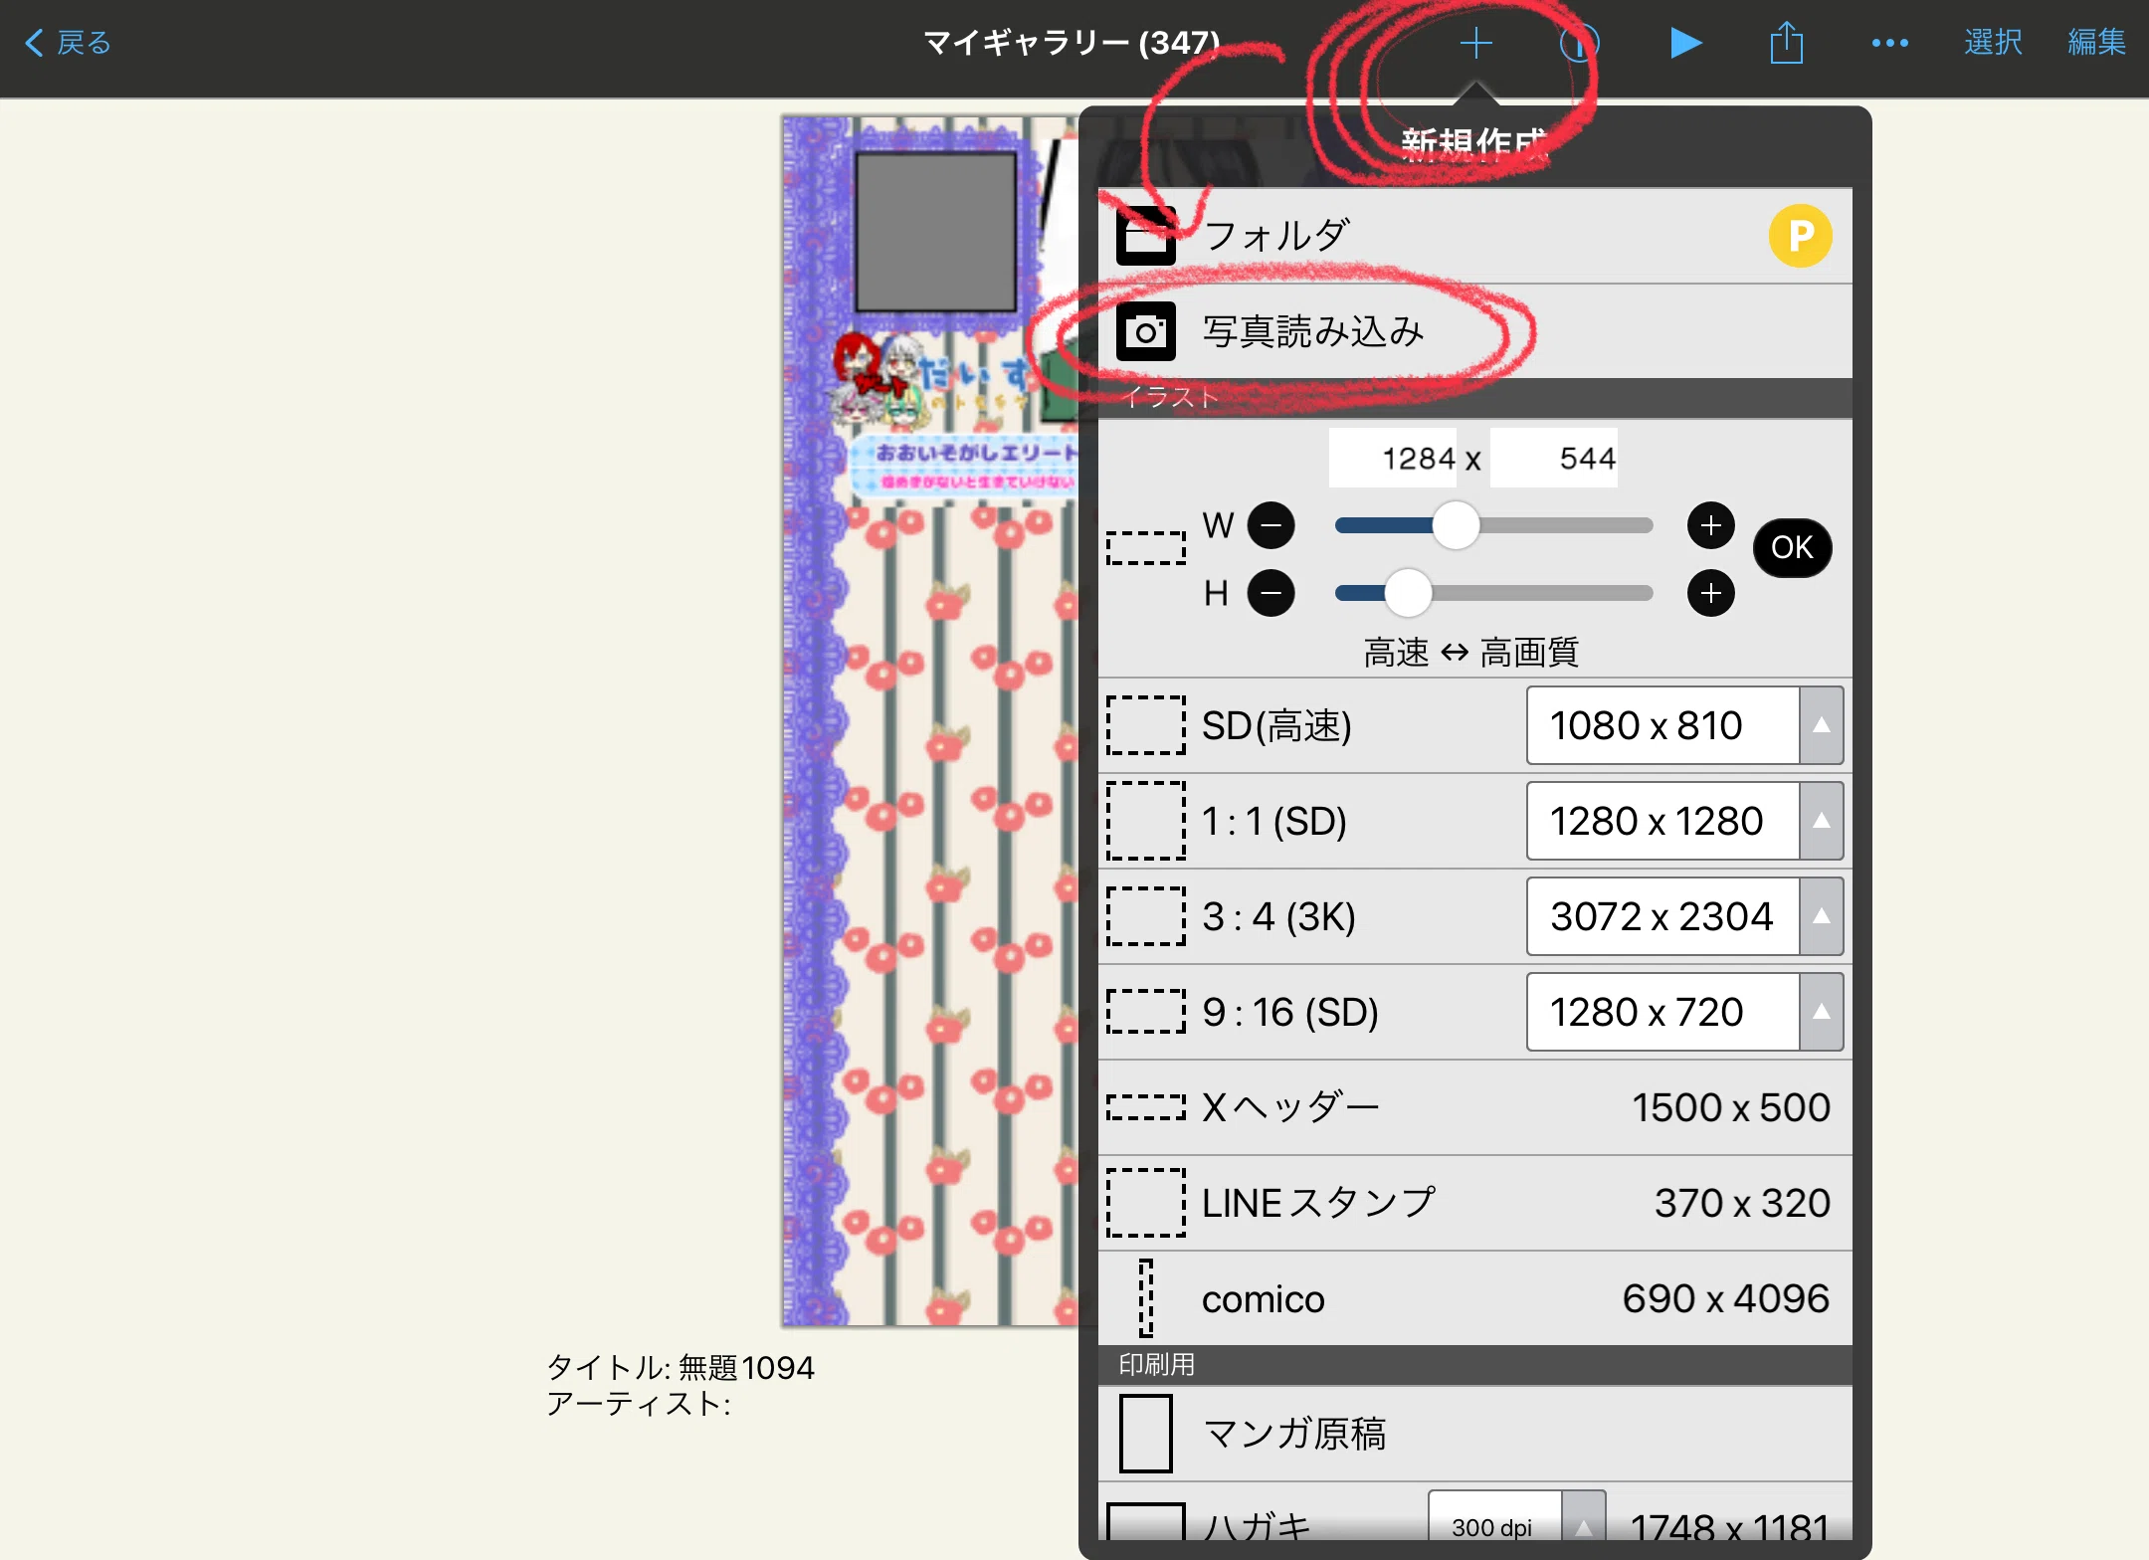Viewport: 2149px width, 1560px height.
Task: Tap the plus icon to create new artwork
Action: click(x=1475, y=43)
